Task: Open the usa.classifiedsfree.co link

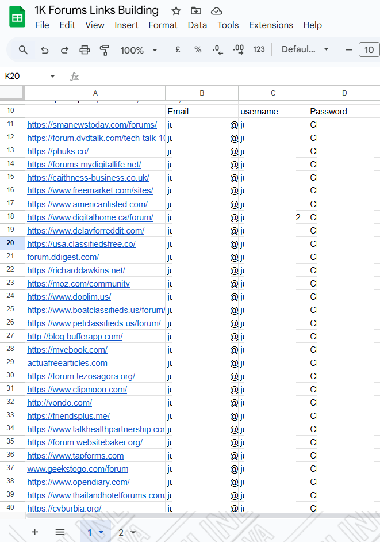Action: coord(81,244)
